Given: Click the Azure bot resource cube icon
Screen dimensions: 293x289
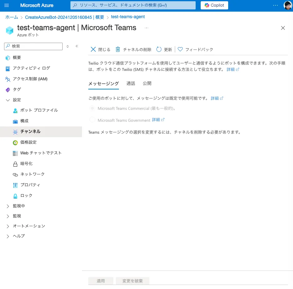Looking at the screenshot, I should [9, 30].
